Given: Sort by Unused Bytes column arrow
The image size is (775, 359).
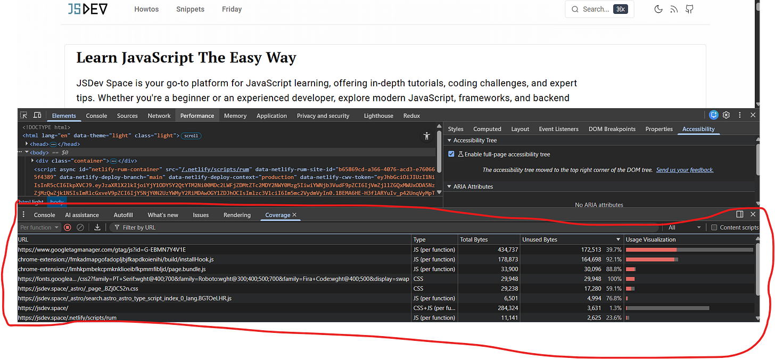Looking at the screenshot, I should (618, 240).
